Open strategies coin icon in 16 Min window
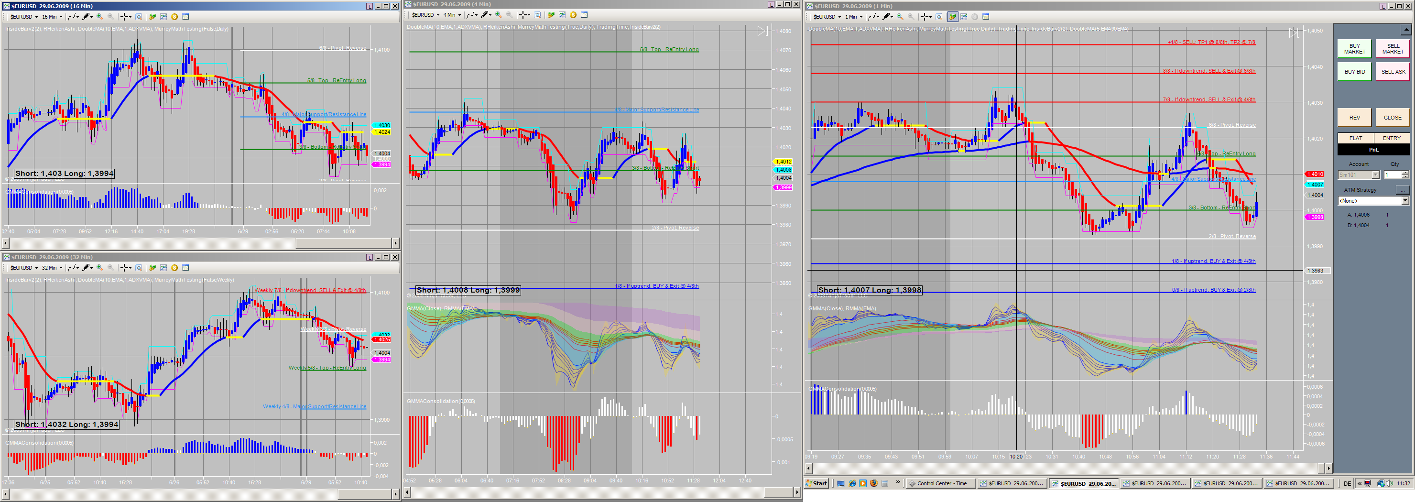The image size is (1415, 502). (x=174, y=16)
